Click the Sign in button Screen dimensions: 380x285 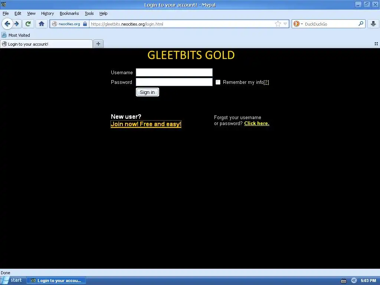click(147, 92)
